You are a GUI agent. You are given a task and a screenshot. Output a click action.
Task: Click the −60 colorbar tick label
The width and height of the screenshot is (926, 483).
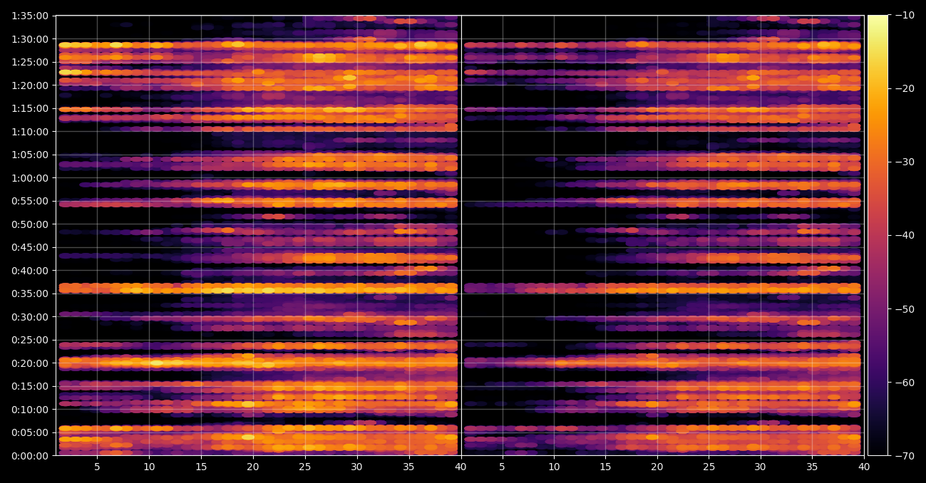pos(904,382)
